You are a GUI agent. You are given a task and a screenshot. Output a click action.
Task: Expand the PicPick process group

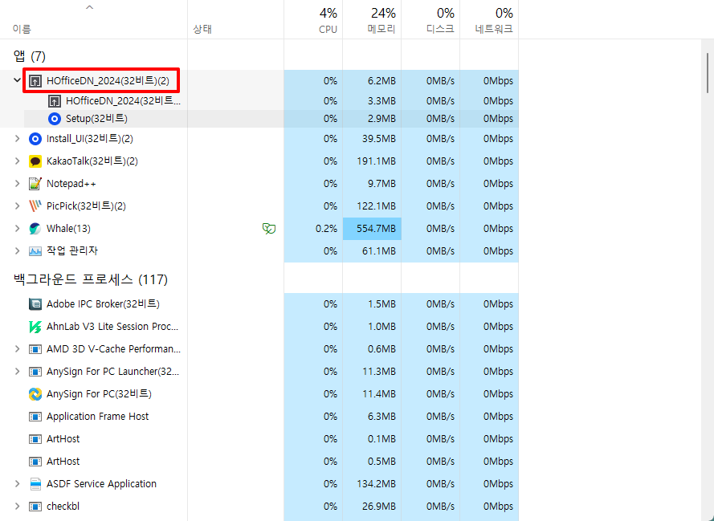(18, 206)
